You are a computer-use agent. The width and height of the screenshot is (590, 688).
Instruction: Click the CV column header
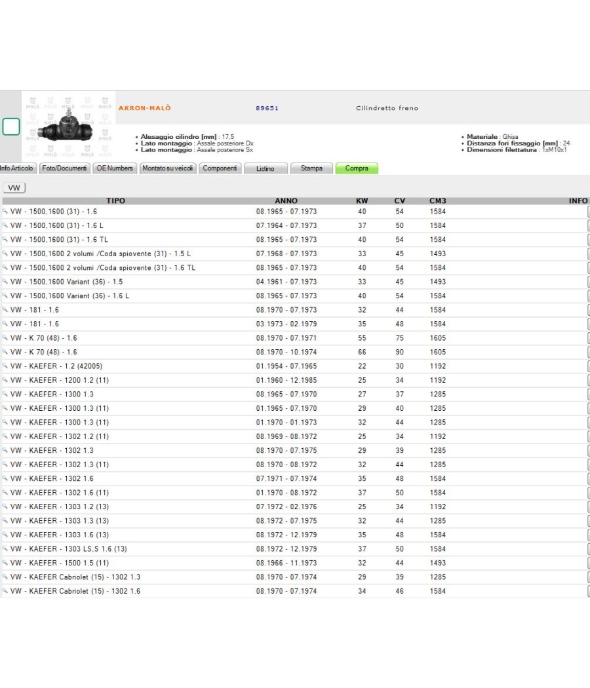(399, 201)
